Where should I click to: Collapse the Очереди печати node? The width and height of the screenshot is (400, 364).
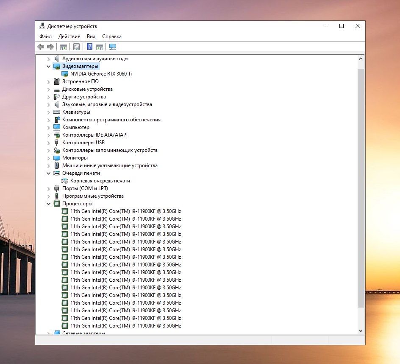(x=48, y=173)
